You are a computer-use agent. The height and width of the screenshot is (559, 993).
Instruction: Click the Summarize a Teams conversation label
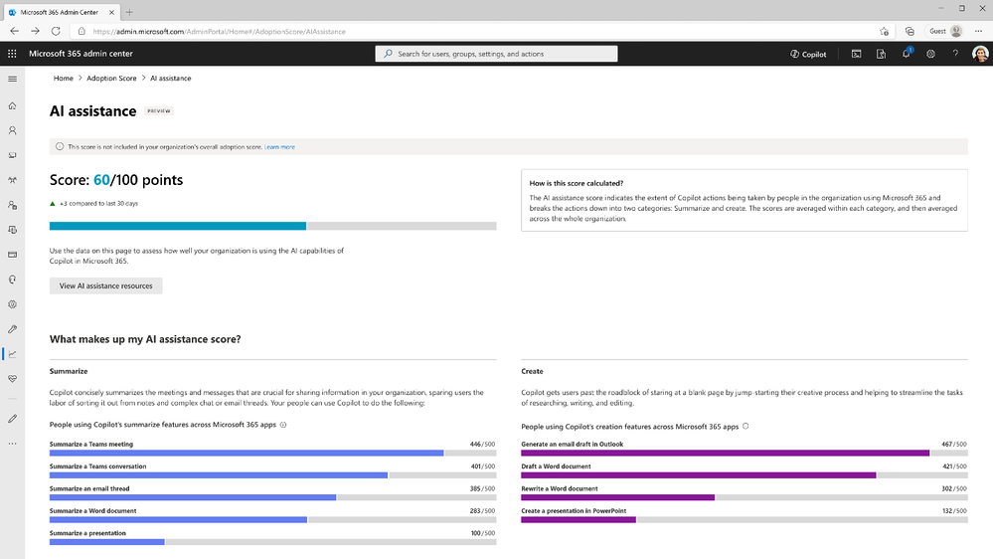click(97, 466)
